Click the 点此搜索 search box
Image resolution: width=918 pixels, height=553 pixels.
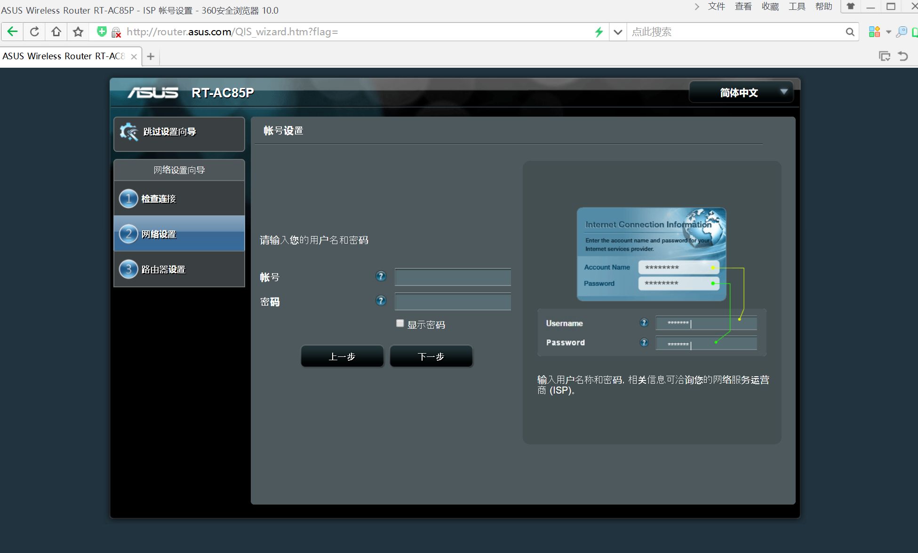coord(735,32)
